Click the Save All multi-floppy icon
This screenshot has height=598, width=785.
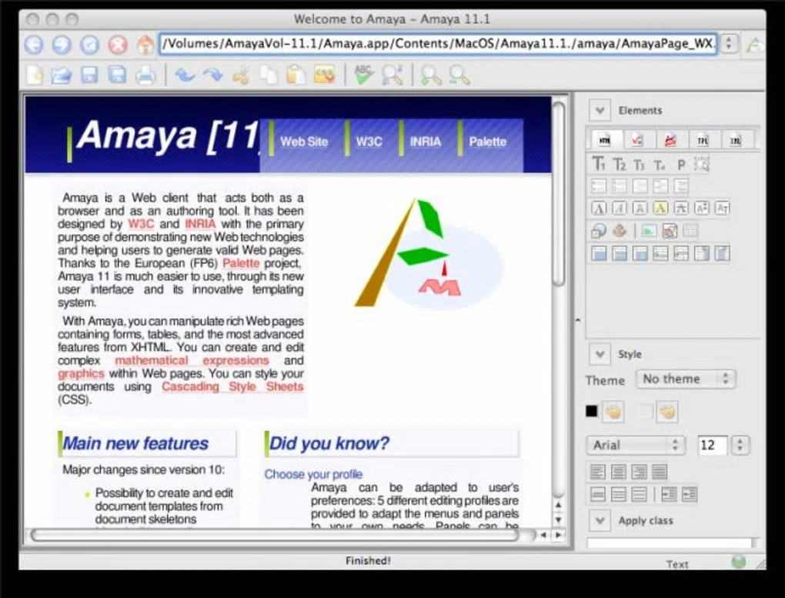pyautogui.click(x=117, y=75)
